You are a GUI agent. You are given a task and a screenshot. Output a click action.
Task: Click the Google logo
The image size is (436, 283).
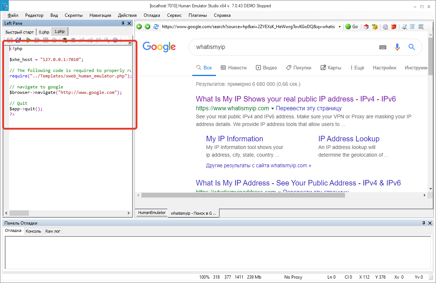coord(159,47)
